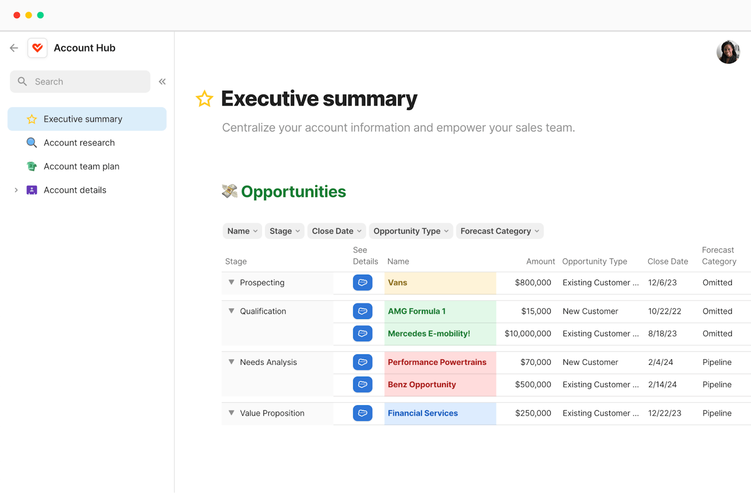Collapse sidebar with double chevron icon
751x493 pixels.
point(162,82)
